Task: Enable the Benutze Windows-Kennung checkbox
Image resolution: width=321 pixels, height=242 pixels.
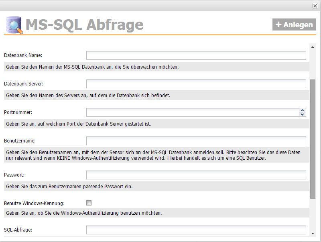Action: 89,203
